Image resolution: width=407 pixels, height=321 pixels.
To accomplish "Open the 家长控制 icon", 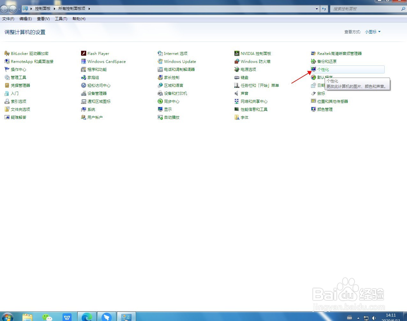I will 160,77.
